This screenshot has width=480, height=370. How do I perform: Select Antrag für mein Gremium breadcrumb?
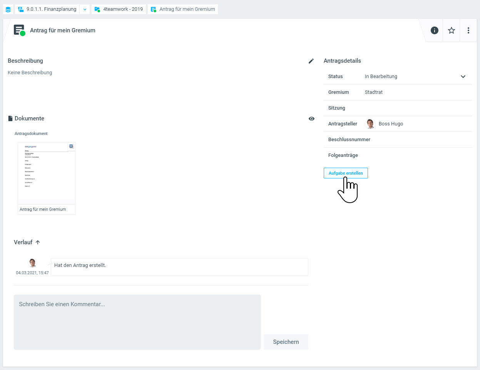(x=183, y=9)
